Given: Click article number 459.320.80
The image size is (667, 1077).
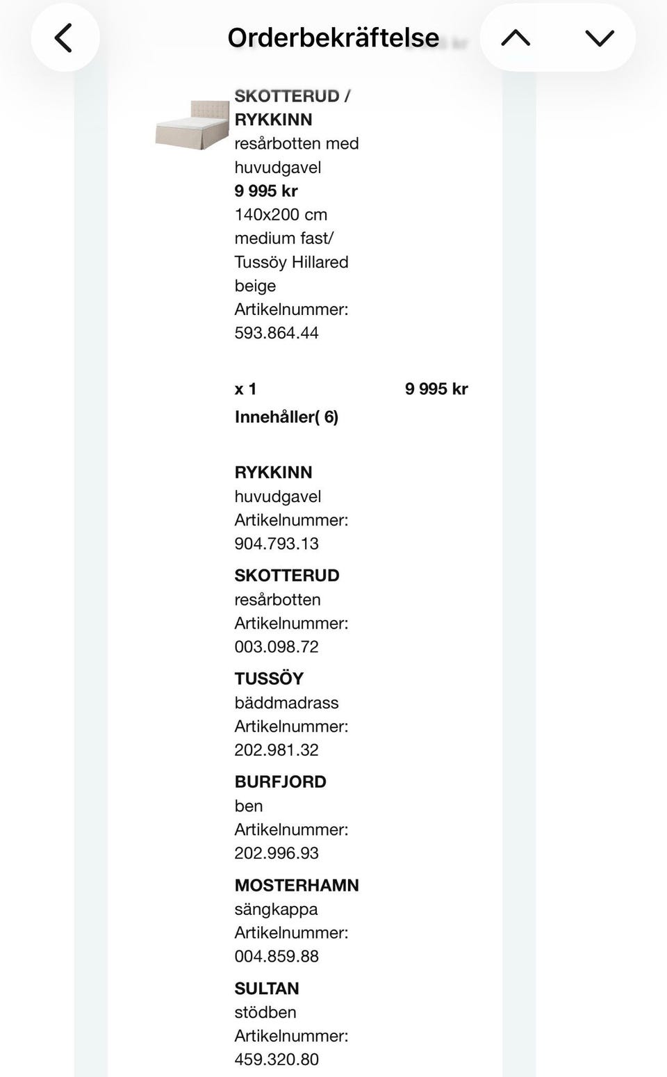Looking at the screenshot, I should pyautogui.click(x=277, y=1060).
